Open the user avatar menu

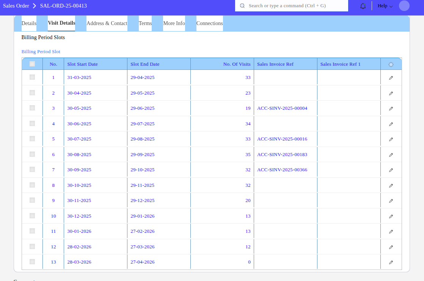(x=404, y=6)
